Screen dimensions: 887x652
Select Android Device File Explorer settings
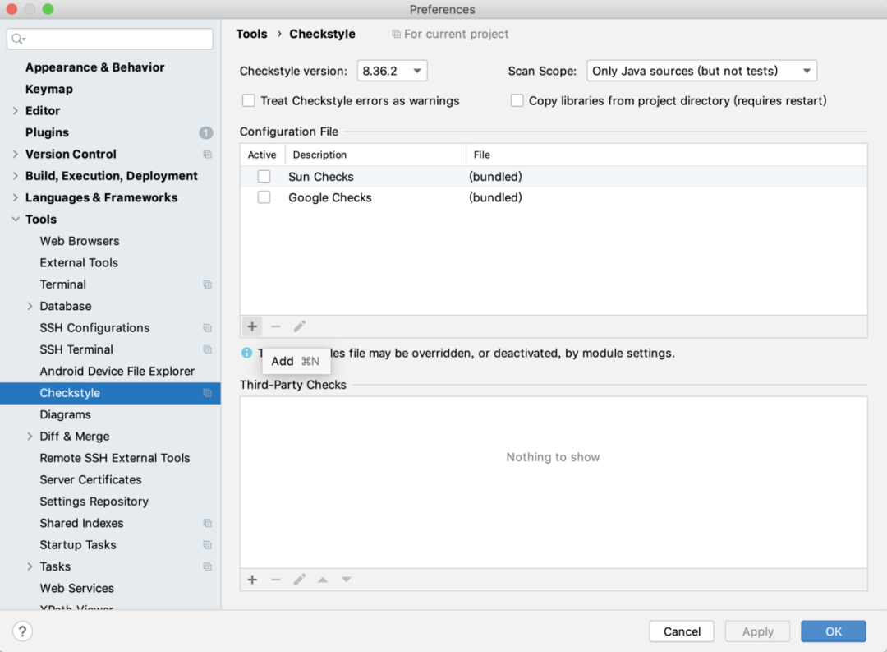point(117,371)
